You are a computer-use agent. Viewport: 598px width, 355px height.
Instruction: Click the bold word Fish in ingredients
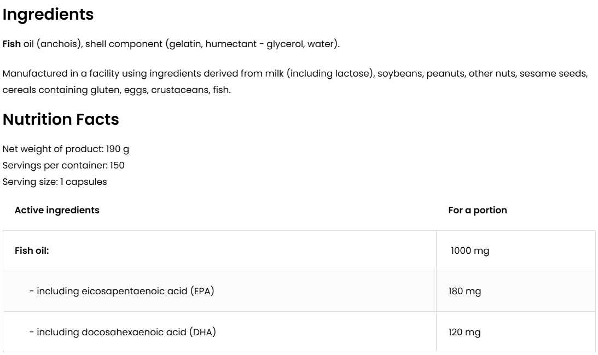[x=11, y=44]
